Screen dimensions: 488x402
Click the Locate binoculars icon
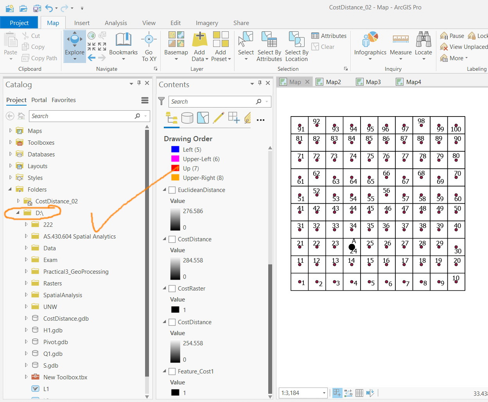423,40
